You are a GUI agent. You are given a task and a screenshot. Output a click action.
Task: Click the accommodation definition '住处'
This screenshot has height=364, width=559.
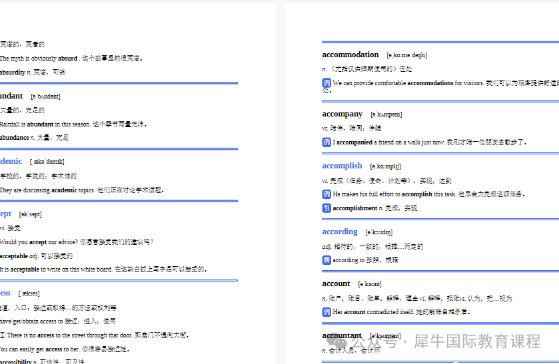(367, 69)
